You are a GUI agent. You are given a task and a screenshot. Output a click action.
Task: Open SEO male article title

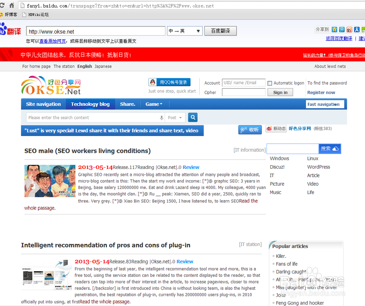coord(87,151)
